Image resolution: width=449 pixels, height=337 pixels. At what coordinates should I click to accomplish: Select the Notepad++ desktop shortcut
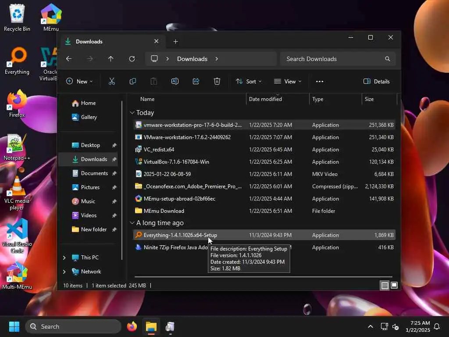(17, 147)
